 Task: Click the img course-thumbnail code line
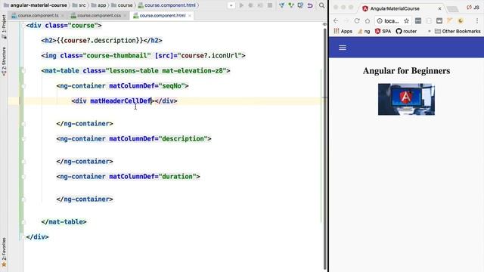(x=143, y=55)
